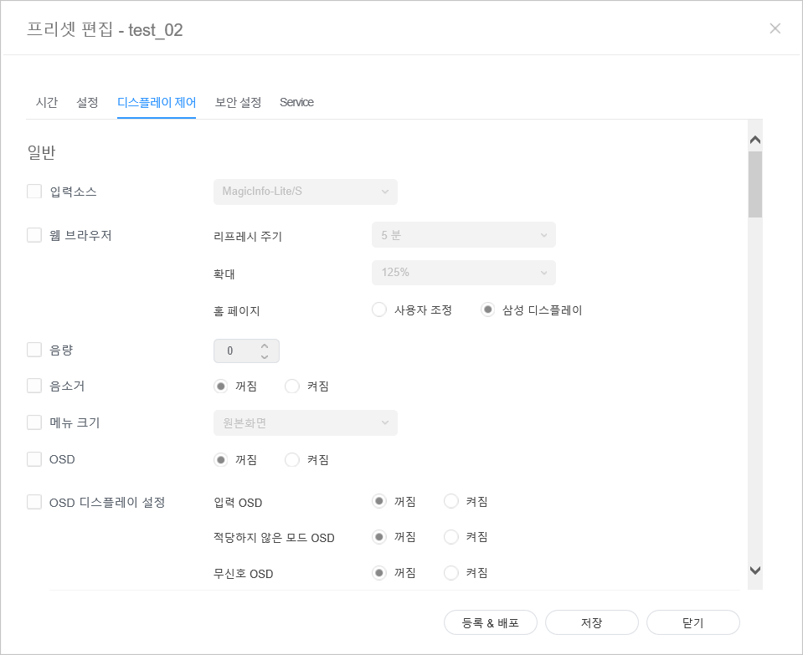Screen dimensions: 803x655
Task: Enable the 입력소스 checkbox
Action: click(x=34, y=192)
